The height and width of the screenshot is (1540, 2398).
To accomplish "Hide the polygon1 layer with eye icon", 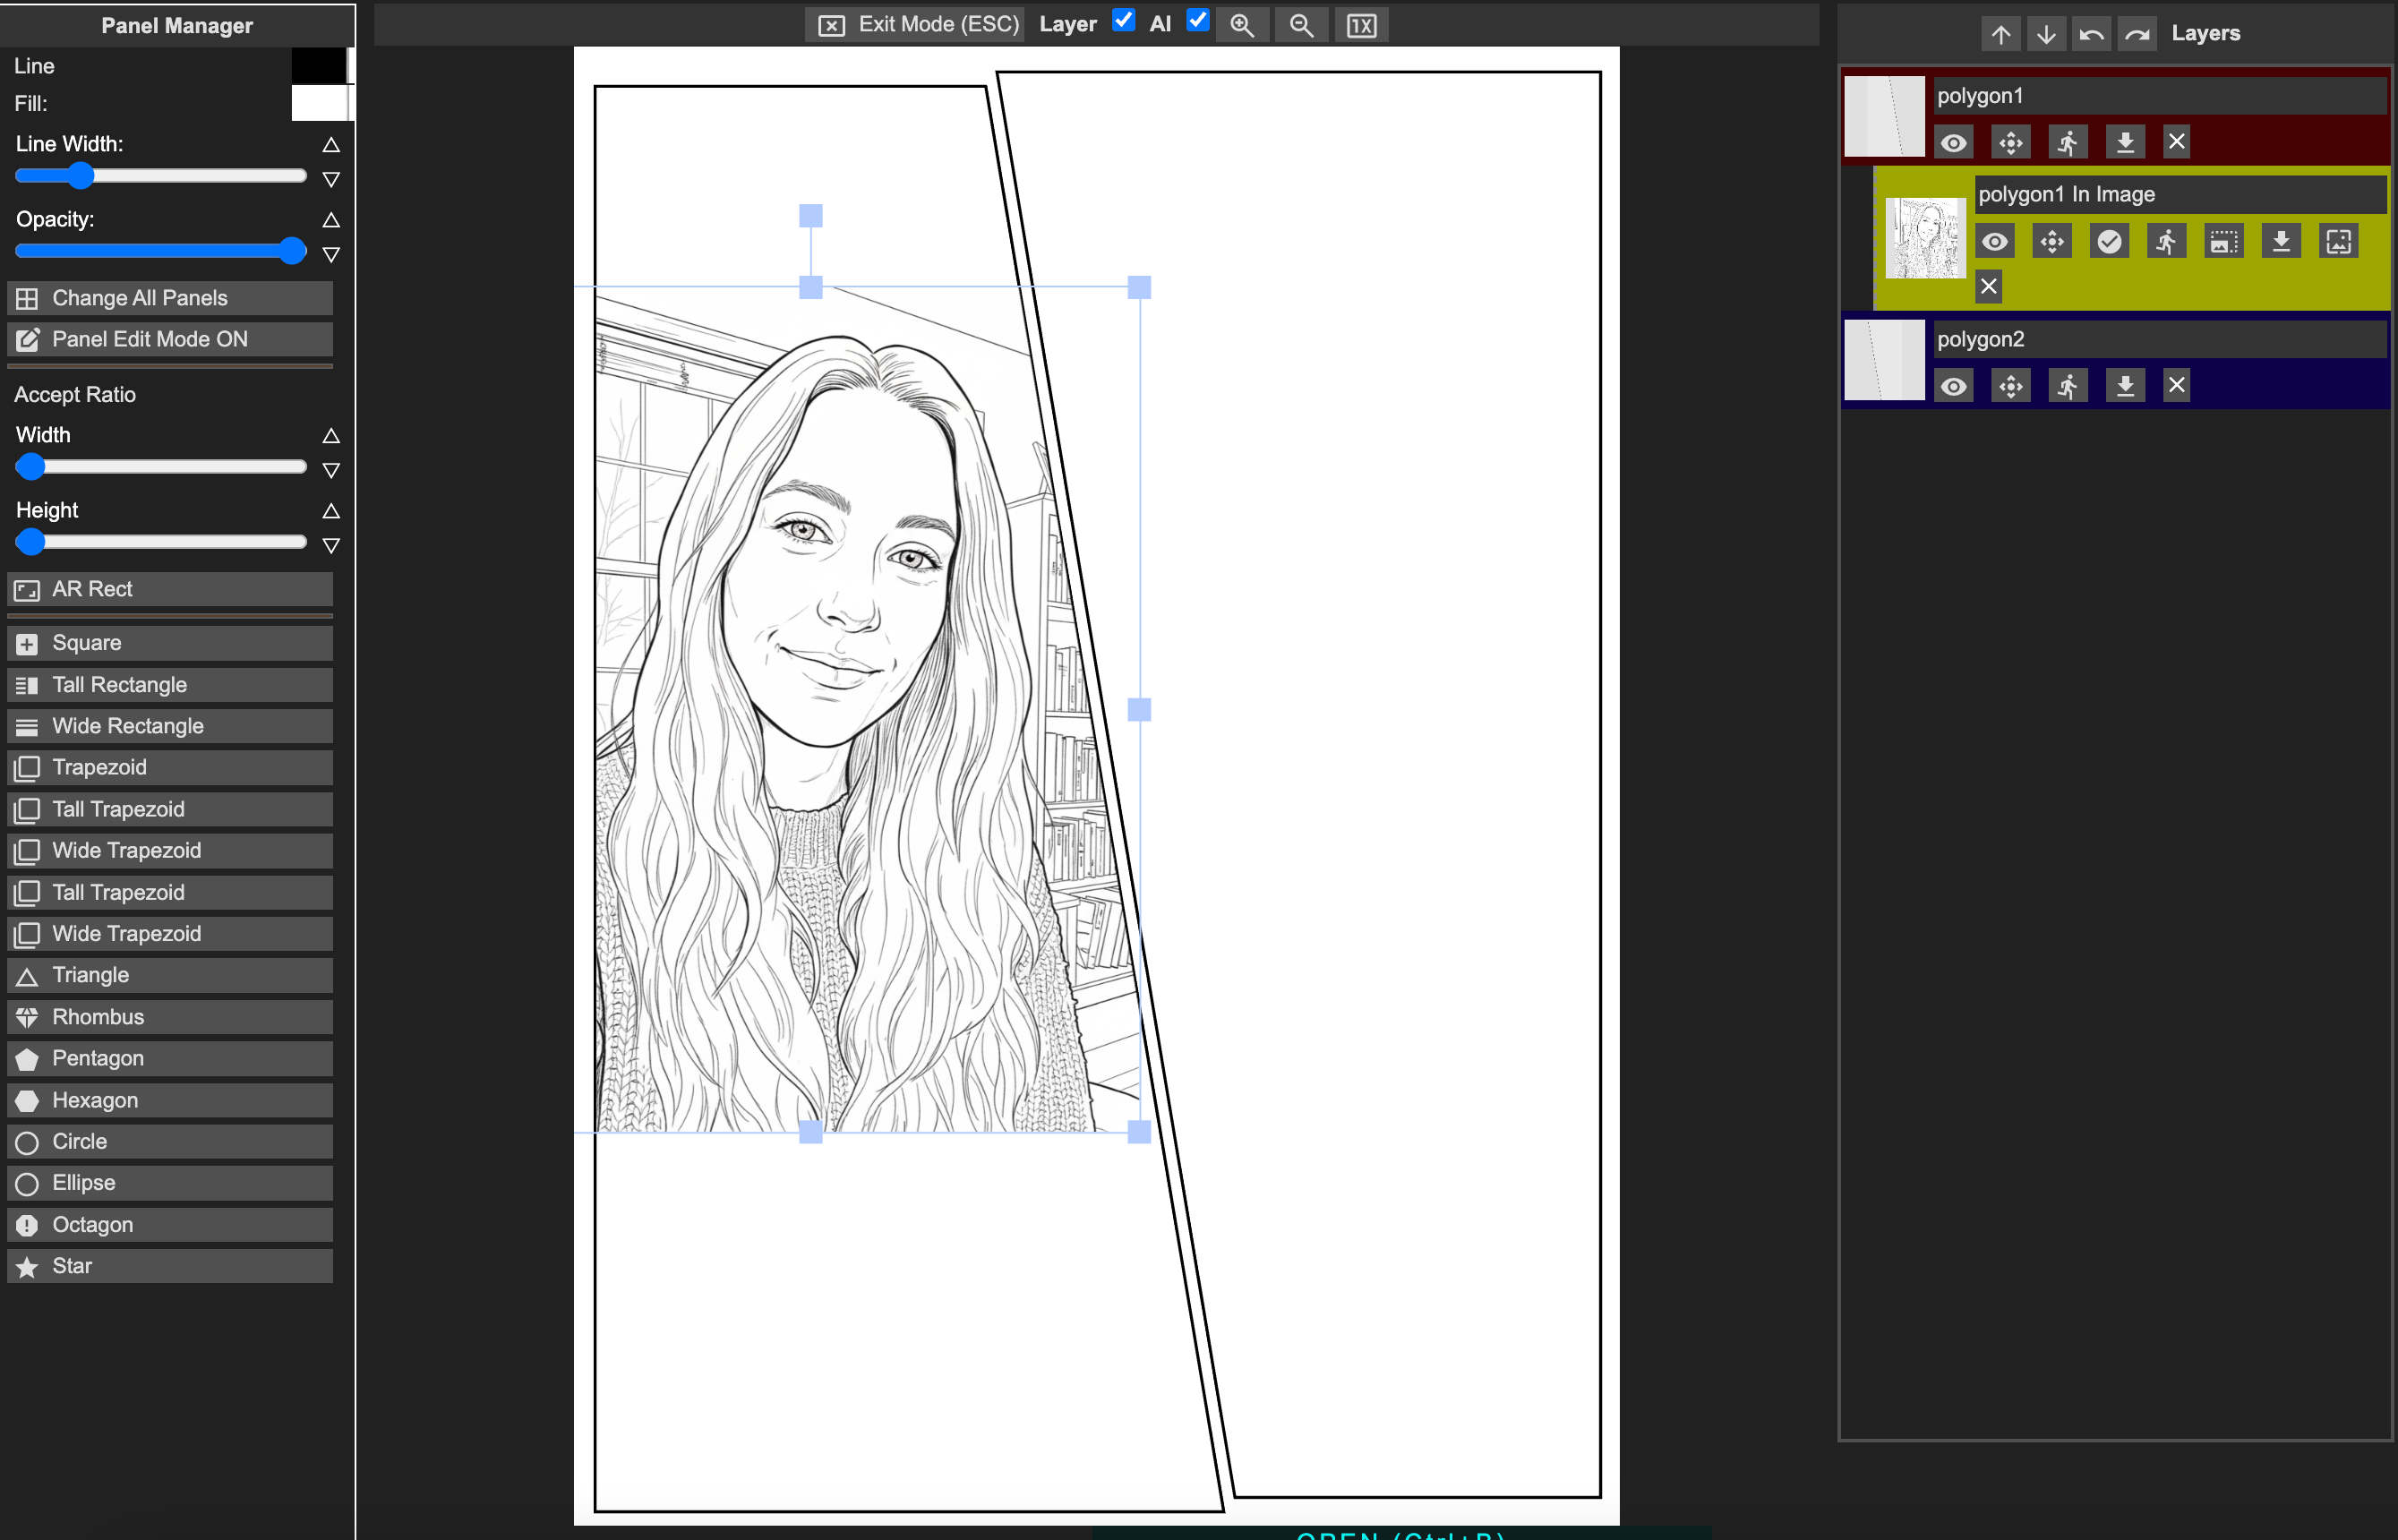I will tap(1953, 142).
